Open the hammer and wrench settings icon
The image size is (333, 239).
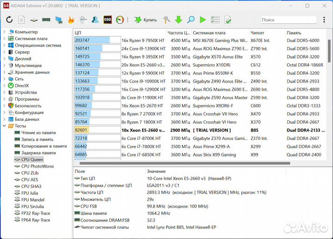[x=166, y=20]
